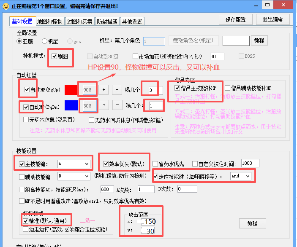Switch to the 地图和怪物 tab
Screen dimensions: 297x247
pos(50,21)
